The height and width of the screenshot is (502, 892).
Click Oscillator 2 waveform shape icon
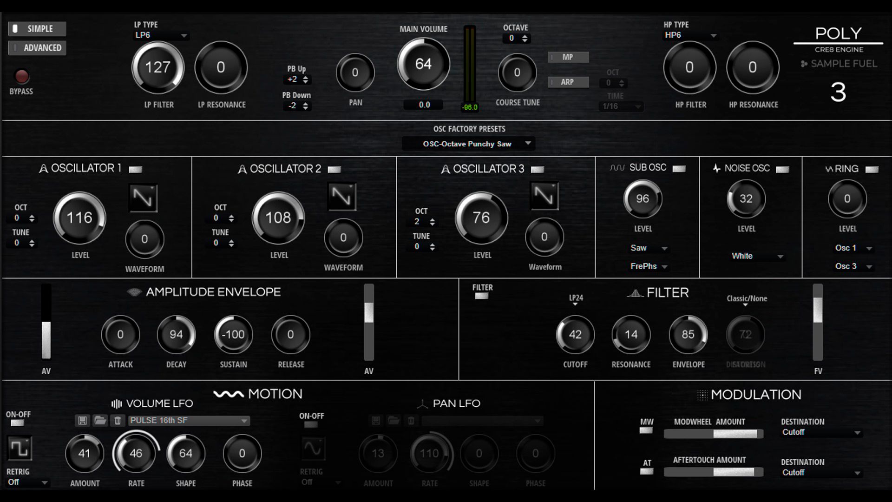342,197
